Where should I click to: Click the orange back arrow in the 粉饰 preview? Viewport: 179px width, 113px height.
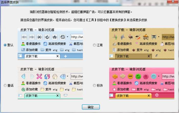pos(115,76)
